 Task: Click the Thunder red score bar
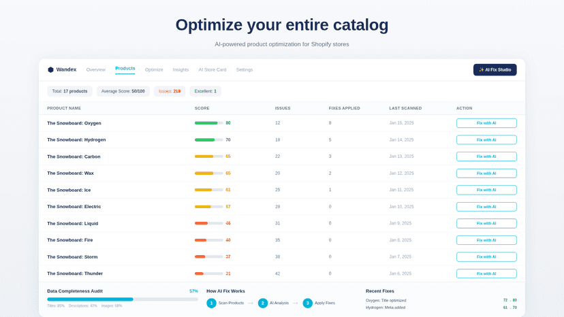[208, 273]
